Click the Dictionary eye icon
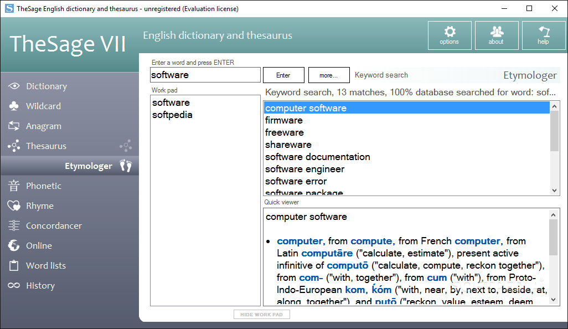 [x=14, y=86]
